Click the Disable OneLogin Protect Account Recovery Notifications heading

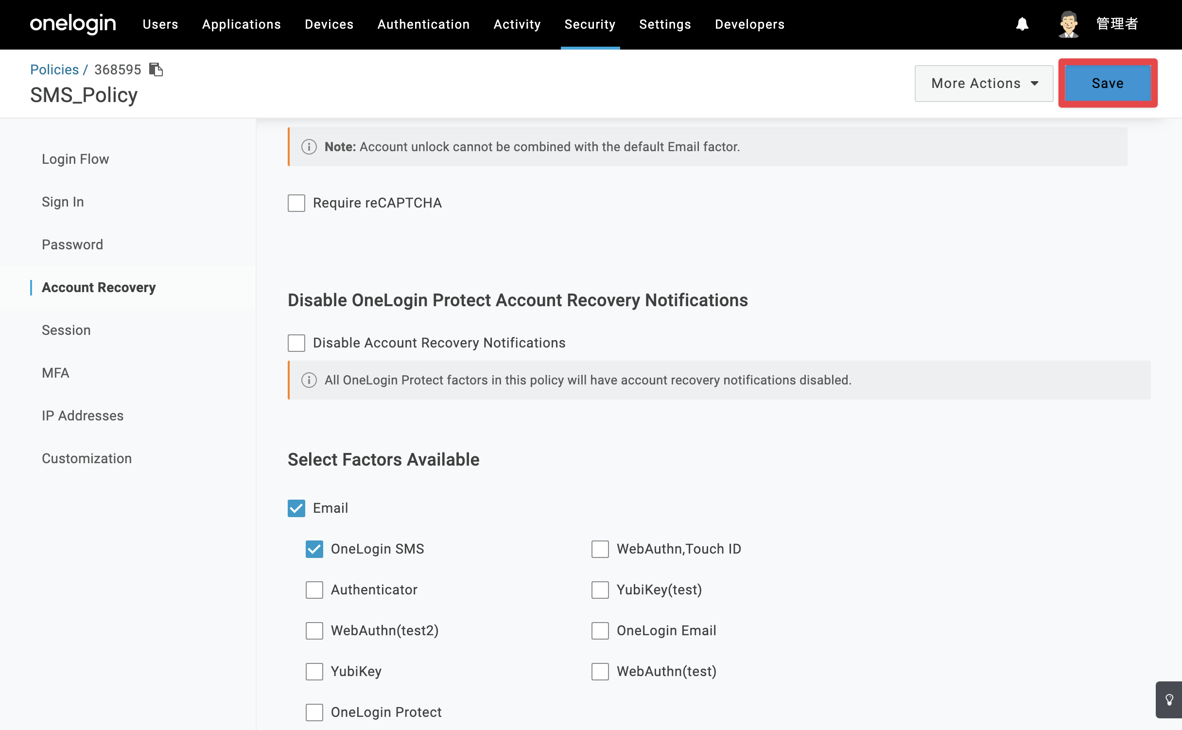(518, 300)
